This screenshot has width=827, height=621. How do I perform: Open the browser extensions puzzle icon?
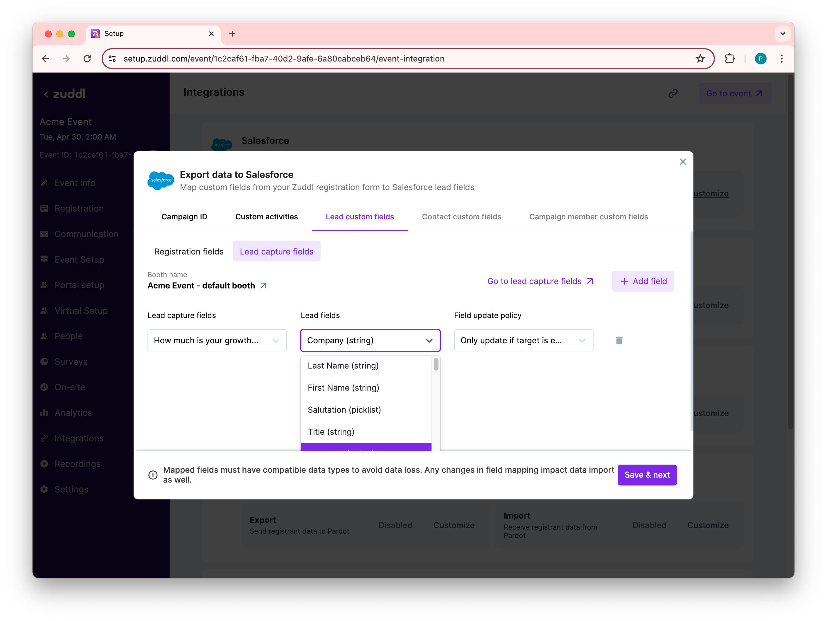pyautogui.click(x=730, y=59)
